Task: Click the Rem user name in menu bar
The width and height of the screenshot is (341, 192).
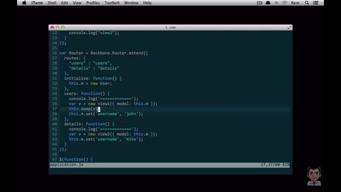Action: (295, 3)
